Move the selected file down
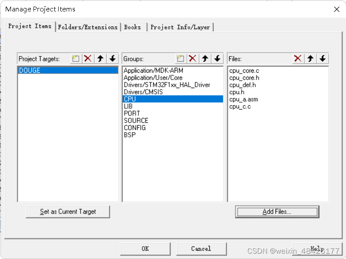This screenshot has width=346, height=259. (323, 59)
